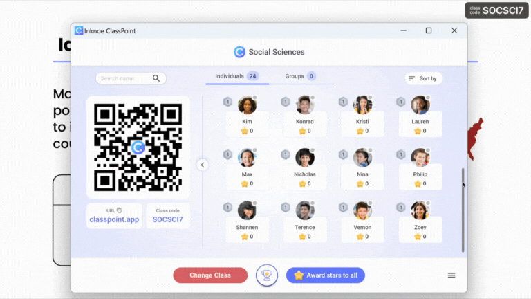Click the ClassPoint logo beside Social Sciences
Image resolution: width=531 pixels, height=299 pixels.
[x=239, y=52]
